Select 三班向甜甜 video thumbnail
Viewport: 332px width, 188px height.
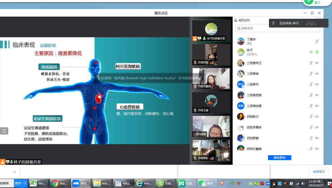211,126
